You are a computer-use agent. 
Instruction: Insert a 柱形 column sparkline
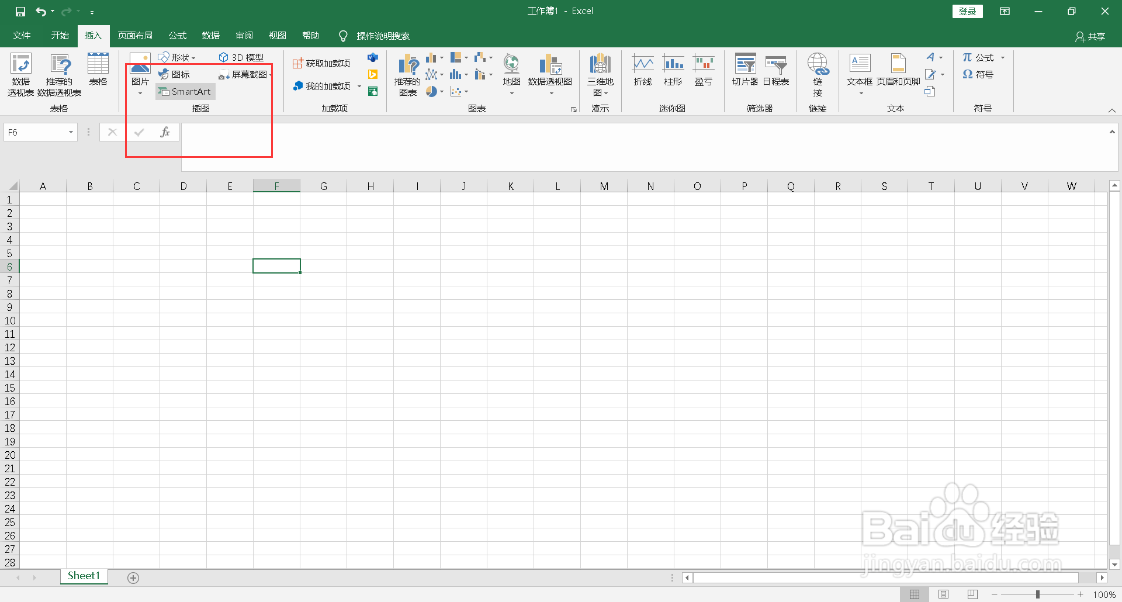[x=673, y=69]
